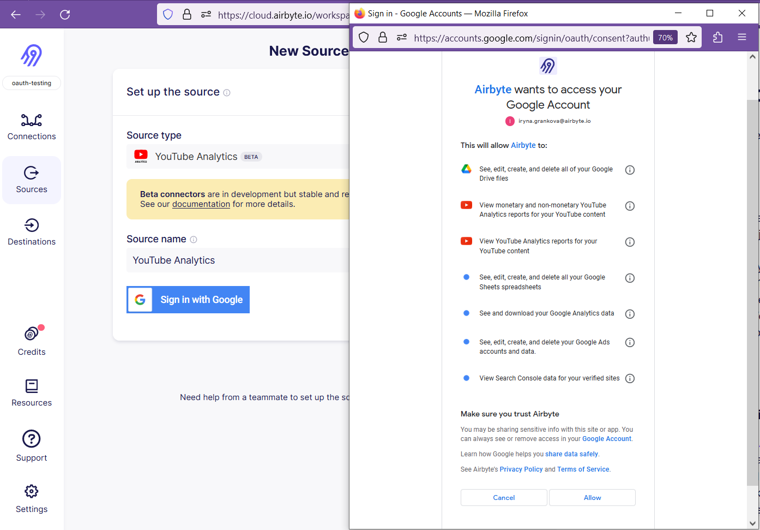
Task: Click the scroll-down arrow in the consent popup
Action: pos(752,523)
